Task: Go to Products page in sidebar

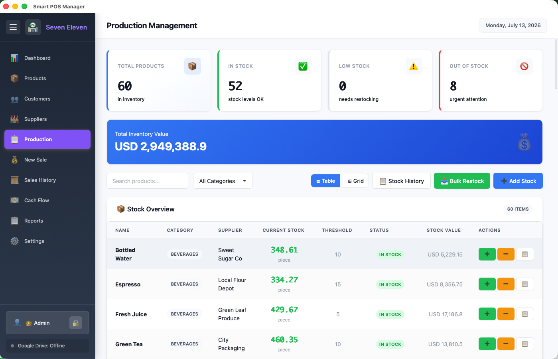Action: pos(47,78)
